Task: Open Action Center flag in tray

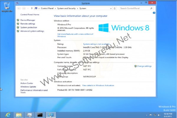Action: (150, 115)
